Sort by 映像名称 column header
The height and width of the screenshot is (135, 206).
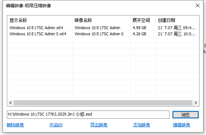tap(102, 20)
